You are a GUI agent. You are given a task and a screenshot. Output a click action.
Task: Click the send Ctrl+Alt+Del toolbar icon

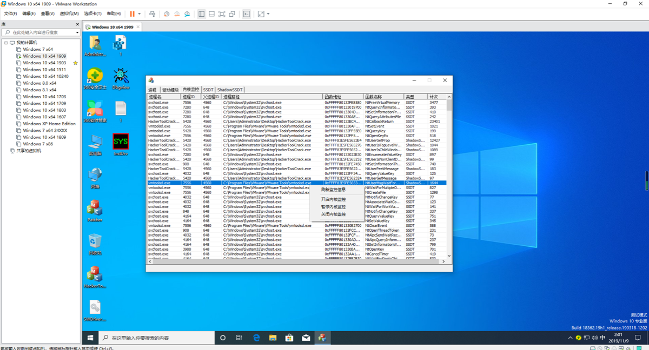pos(152,14)
